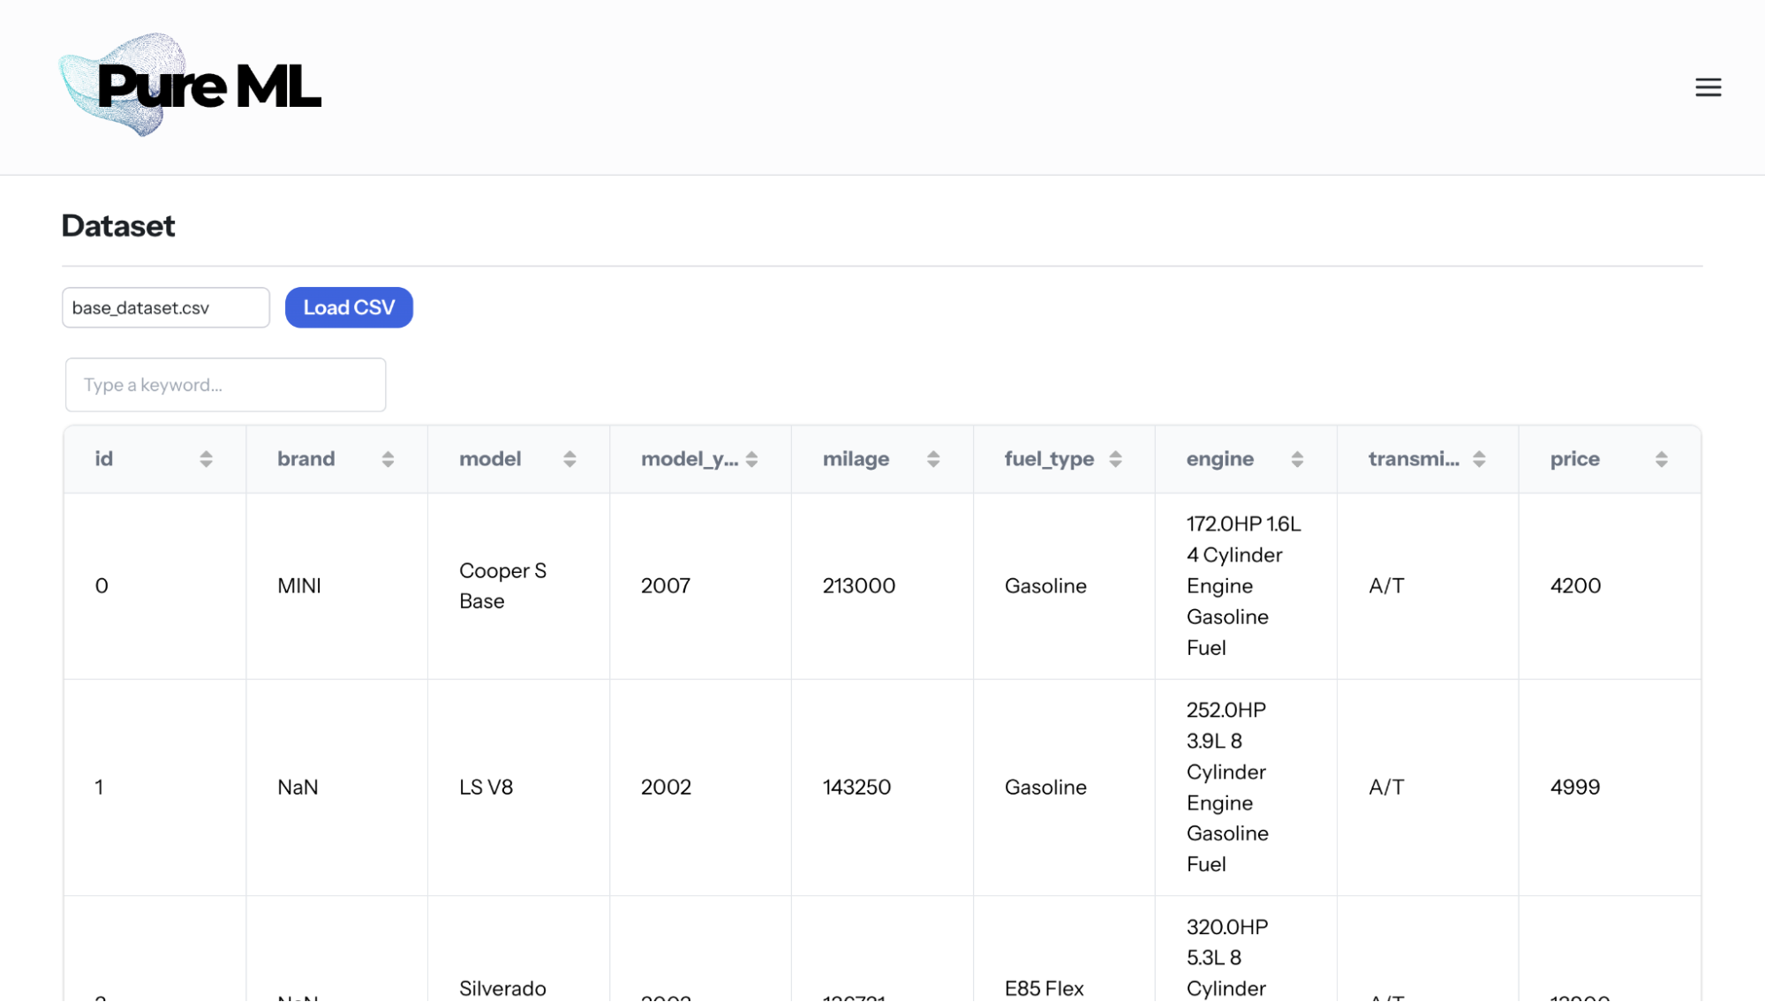The height and width of the screenshot is (1002, 1765).
Task: Sort transmission column via arrows icon
Action: click(1479, 459)
